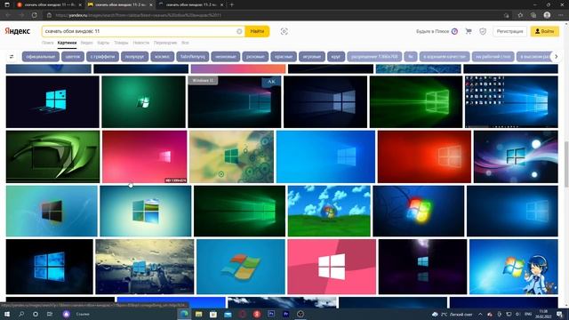Viewport: 569px width, 320px height.
Task: Open Microsoft Edge on the taskbar
Action: (x=184, y=314)
